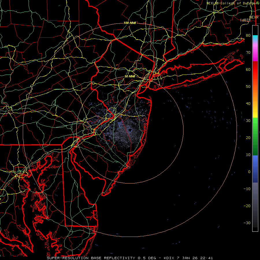
Task: Click the 50 NMI range ring label
Action: 130,76
